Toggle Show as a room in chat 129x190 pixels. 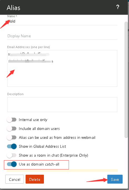11,155
